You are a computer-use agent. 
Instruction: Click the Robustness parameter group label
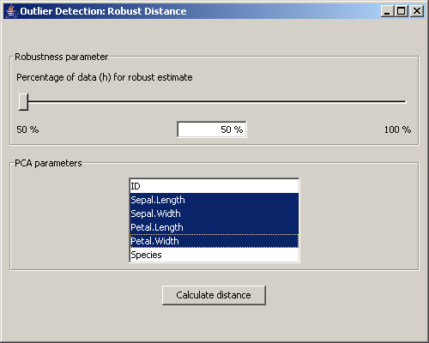click(62, 57)
